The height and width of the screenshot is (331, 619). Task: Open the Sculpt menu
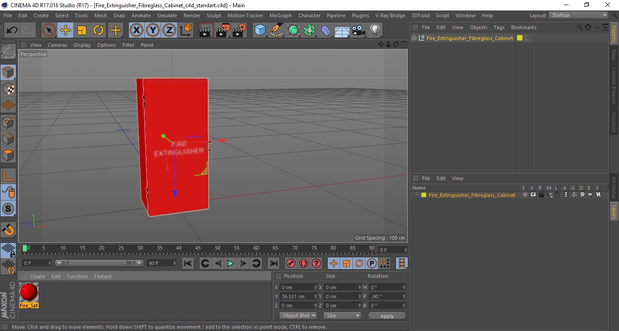point(213,15)
